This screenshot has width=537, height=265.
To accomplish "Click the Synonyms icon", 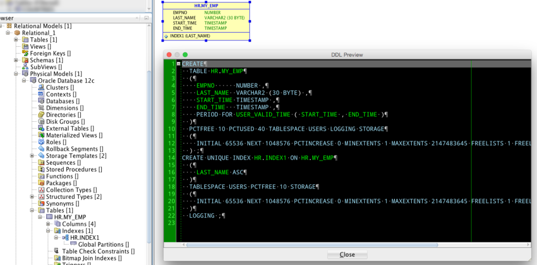I will (x=41, y=204).
